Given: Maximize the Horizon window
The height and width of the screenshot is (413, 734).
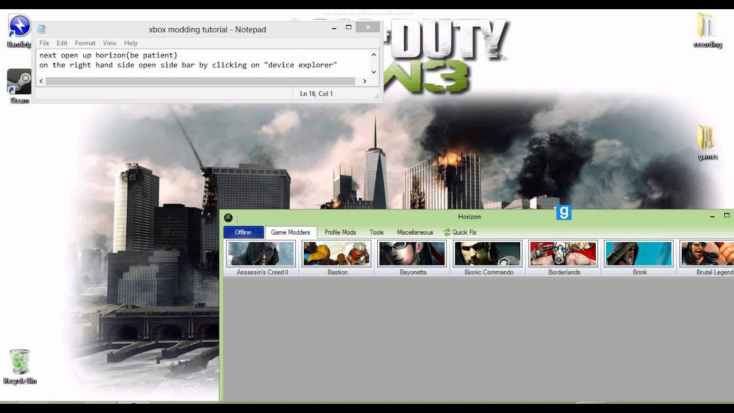Looking at the screenshot, I should coord(727,216).
